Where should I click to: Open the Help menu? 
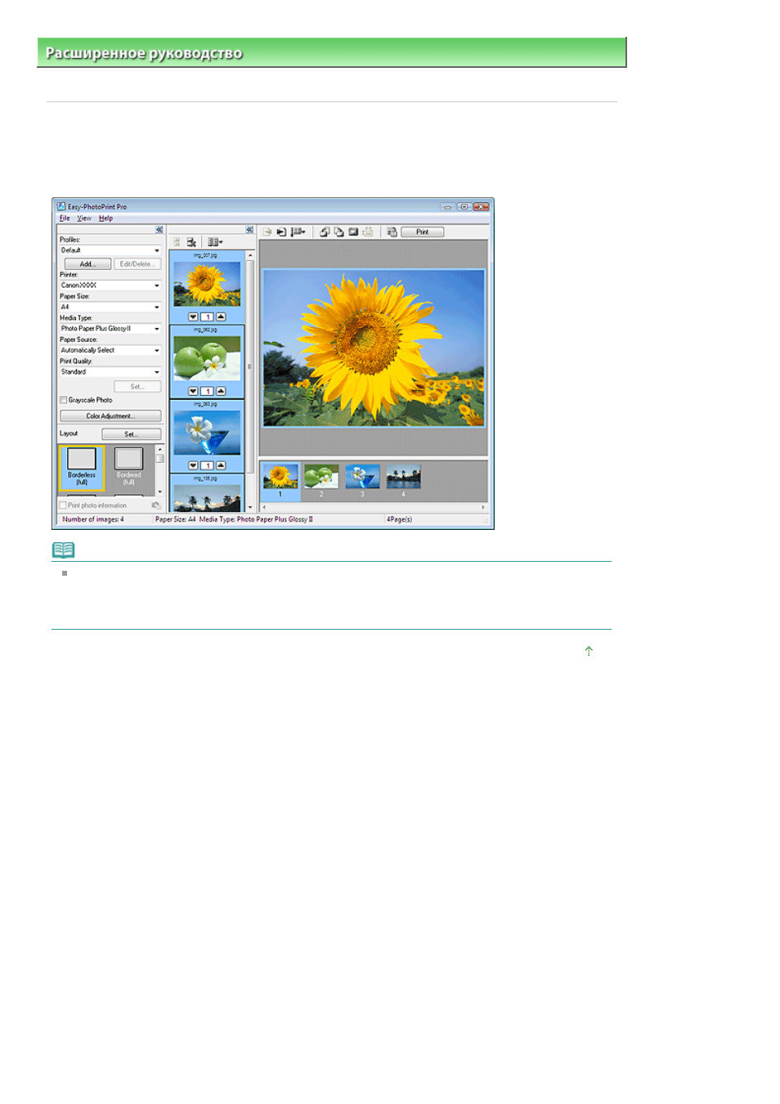click(105, 218)
